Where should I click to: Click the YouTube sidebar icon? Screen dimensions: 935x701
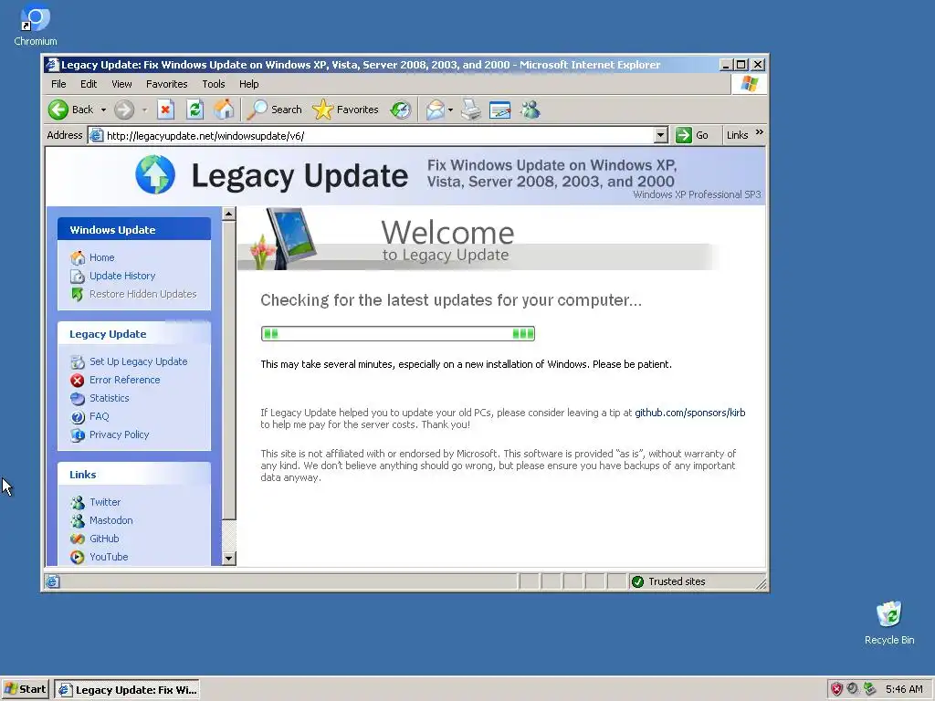(78, 557)
